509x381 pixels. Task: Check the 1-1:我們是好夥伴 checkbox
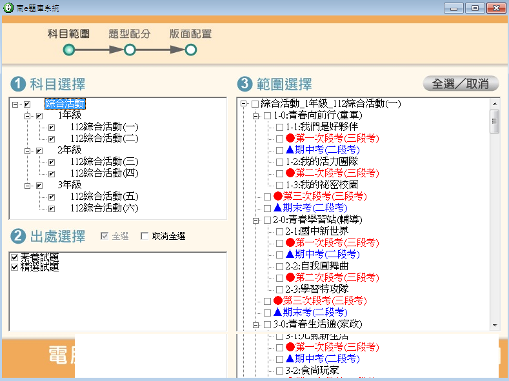279,127
